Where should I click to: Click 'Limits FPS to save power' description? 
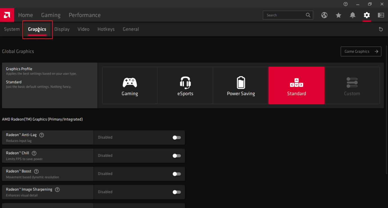[x=24, y=159]
